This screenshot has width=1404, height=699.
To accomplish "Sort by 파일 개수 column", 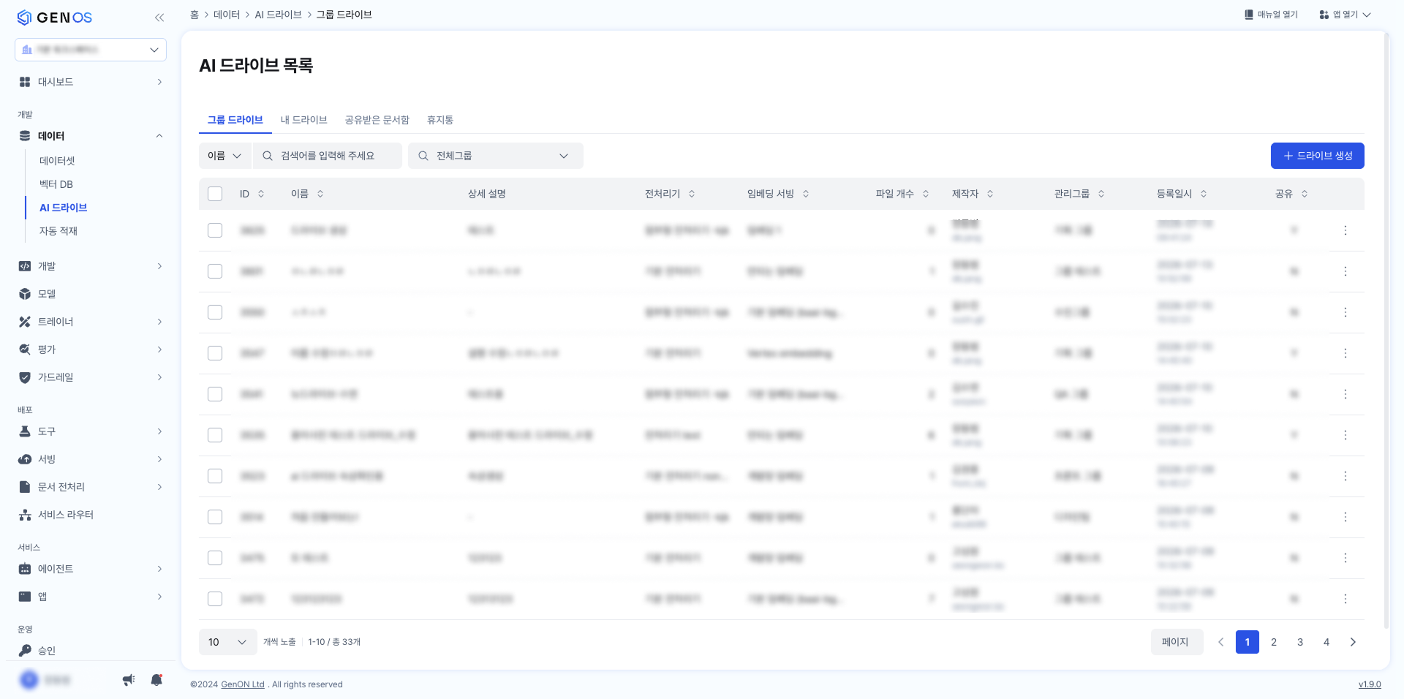I will pos(926,194).
